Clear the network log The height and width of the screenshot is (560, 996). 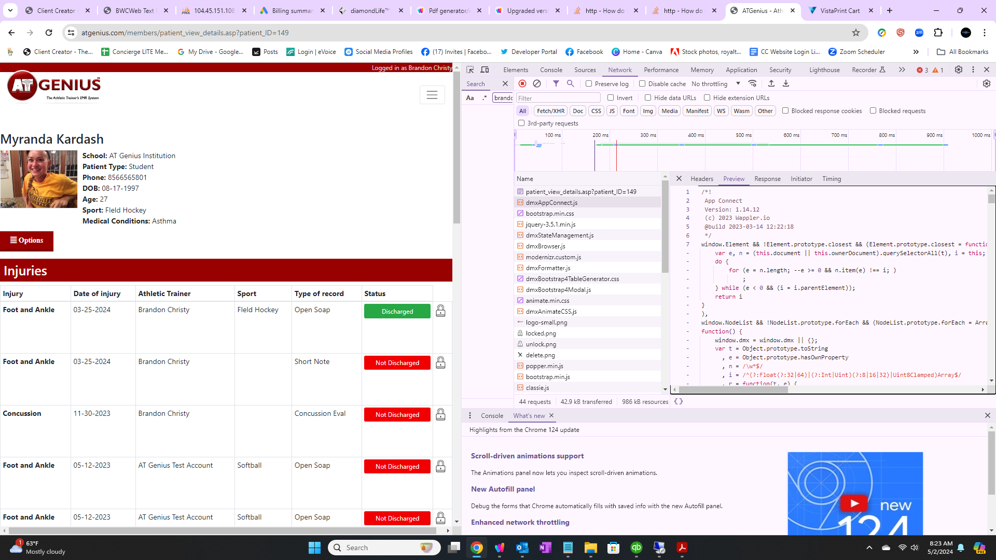tap(537, 83)
